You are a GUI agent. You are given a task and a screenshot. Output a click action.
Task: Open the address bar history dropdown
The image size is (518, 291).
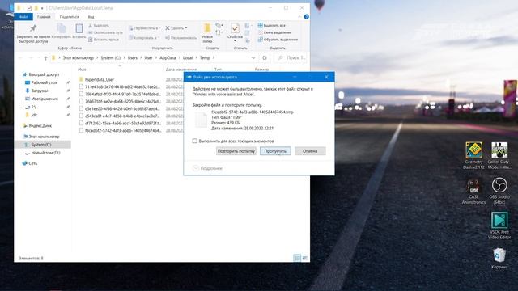(x=253, y=58)
